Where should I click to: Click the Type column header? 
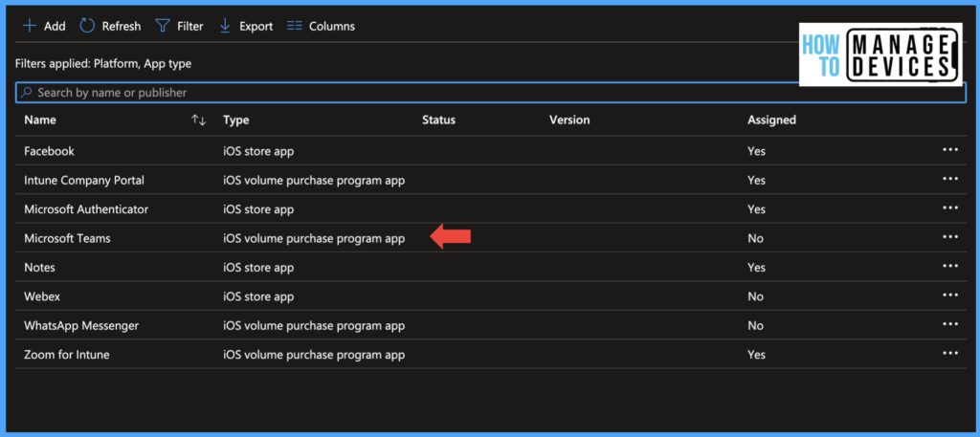coord(235,120)
